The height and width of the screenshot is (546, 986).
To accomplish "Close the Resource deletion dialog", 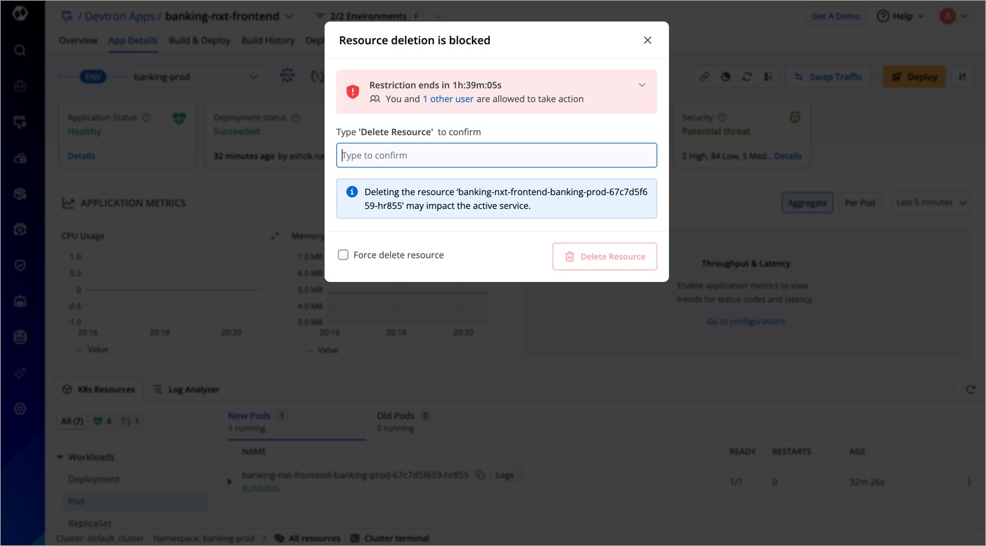I will [x=647, y=41].
